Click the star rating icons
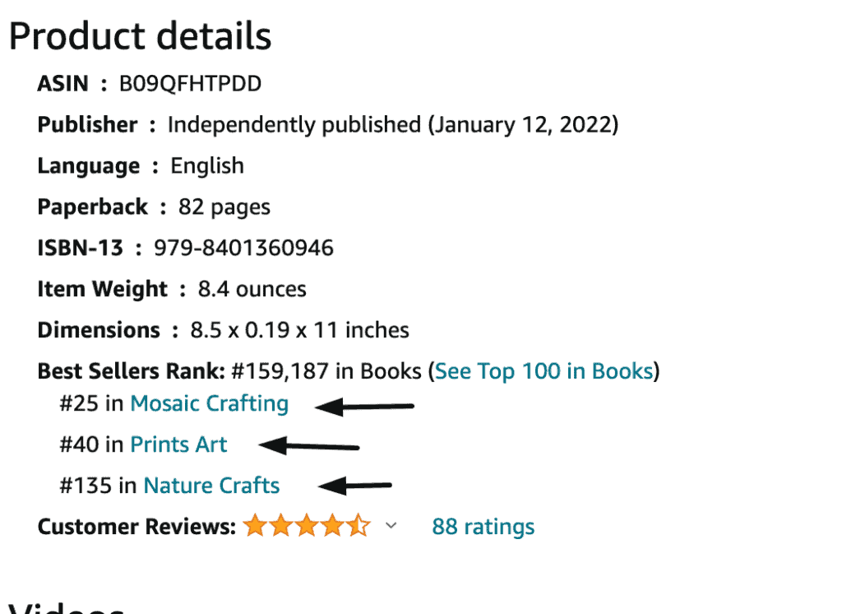Image resolution: width=842 pixels, height=614 pixels. coord(307,525)
